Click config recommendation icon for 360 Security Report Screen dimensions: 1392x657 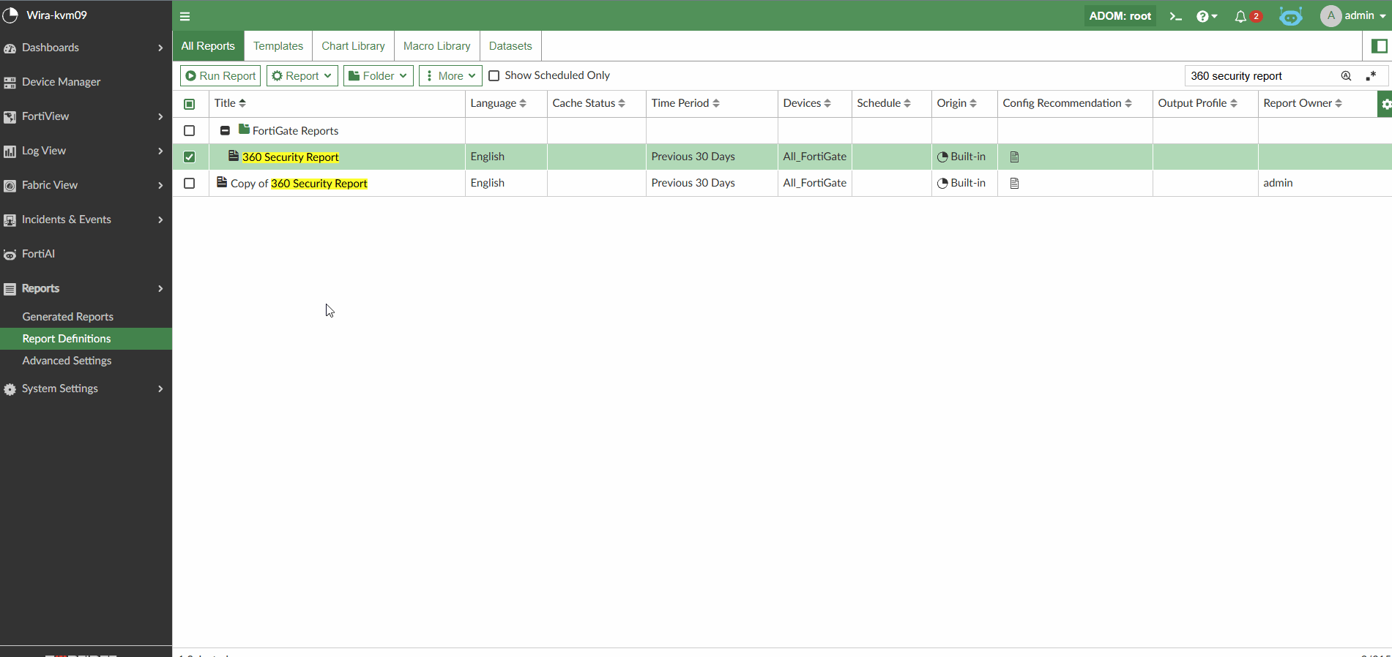click(x=1014, y=157)
